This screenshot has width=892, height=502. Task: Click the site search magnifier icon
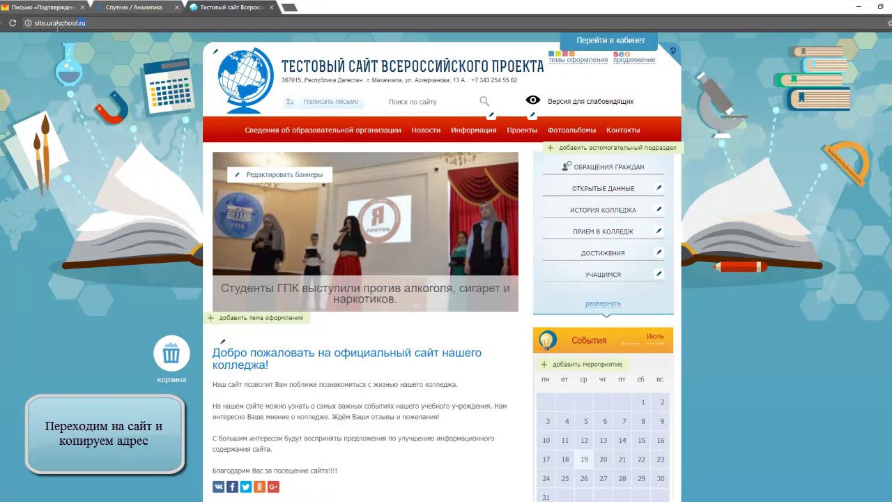click(x=484, y=102)
